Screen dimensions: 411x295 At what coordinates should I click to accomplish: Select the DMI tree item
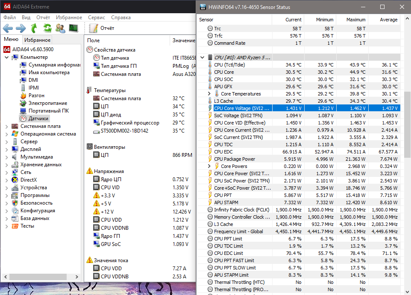tap(29, 80)
